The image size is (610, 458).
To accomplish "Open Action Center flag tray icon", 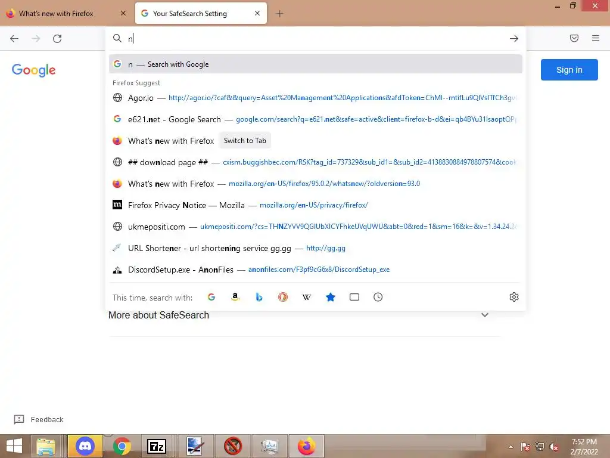I will coord(525,447).
